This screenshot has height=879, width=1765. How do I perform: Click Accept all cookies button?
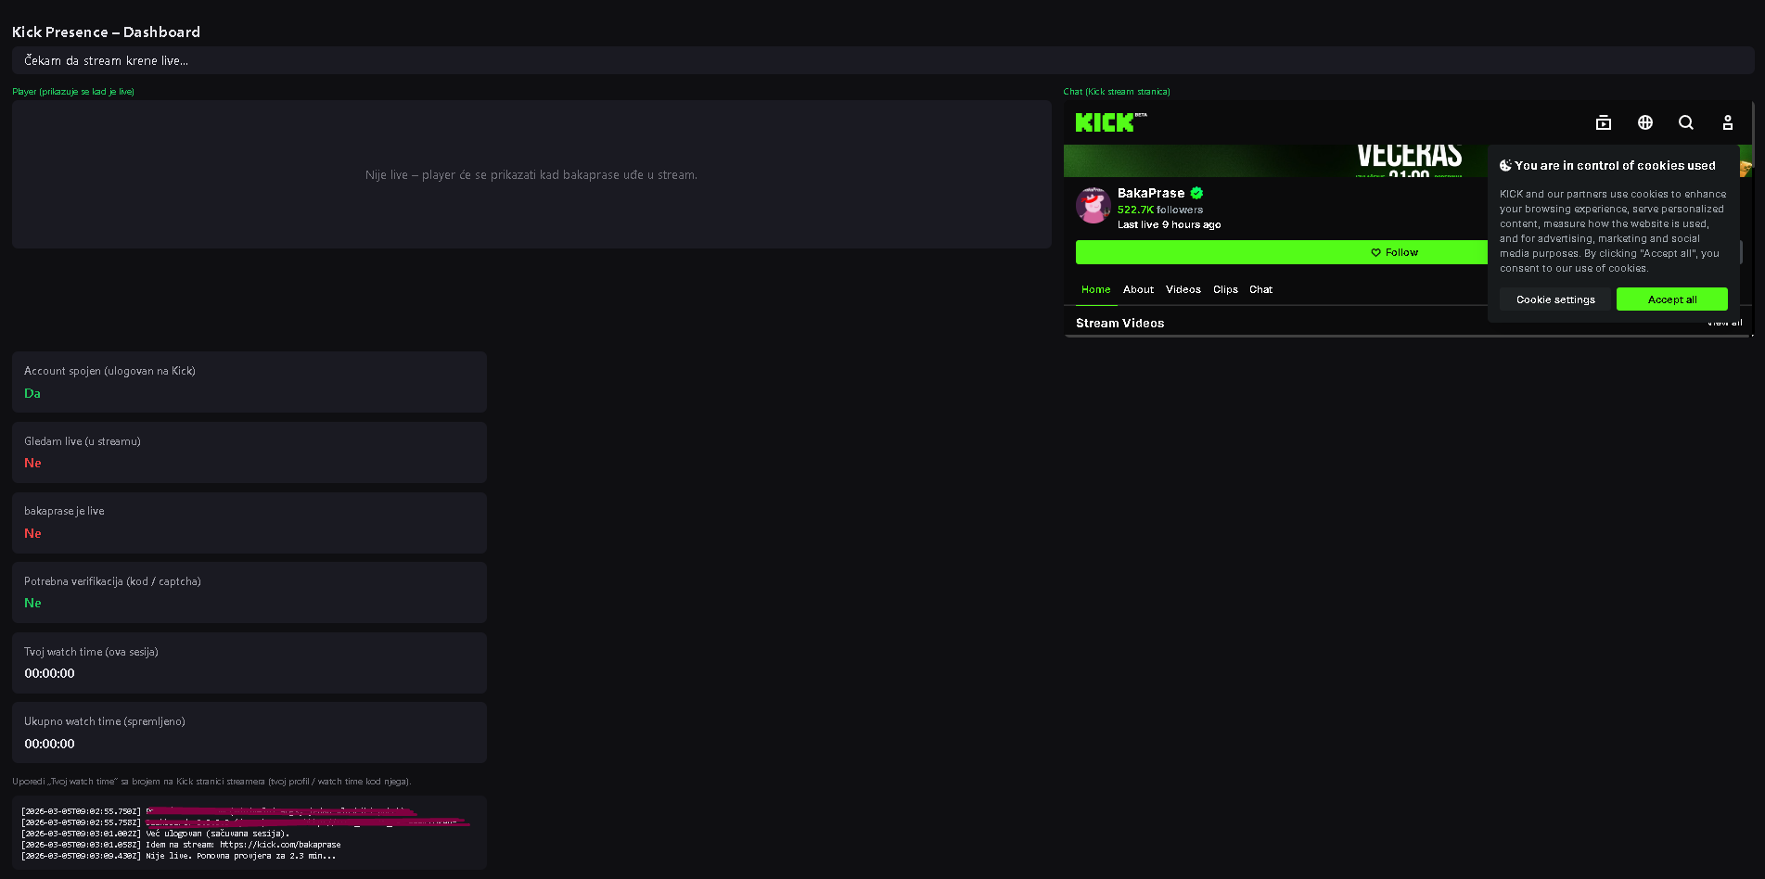[x=1671, y=299]
